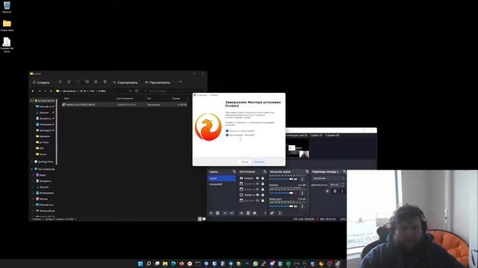Move scene down in OBS Scenes panel
Screen dimensions: 478x268
pos(232,213)
